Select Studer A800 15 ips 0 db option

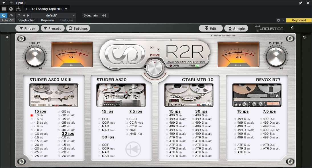pos(32,115)
